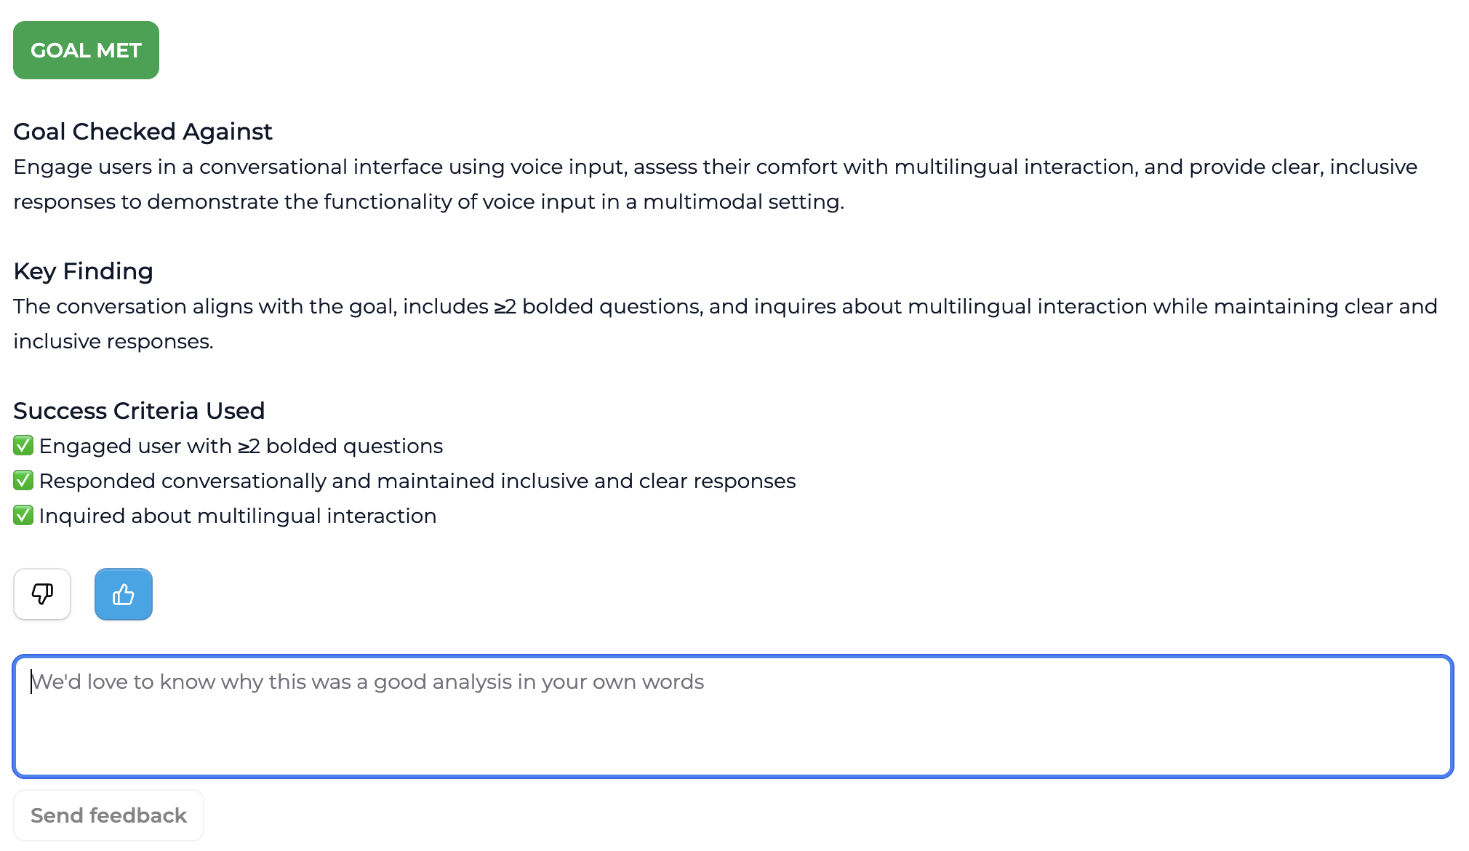This screenshot has width=1469, height=851.
Task: Expand the Key Finding section
Action: [x=83, y=271]
